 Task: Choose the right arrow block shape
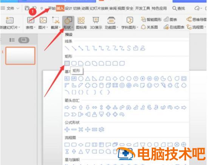click(67, 107)
